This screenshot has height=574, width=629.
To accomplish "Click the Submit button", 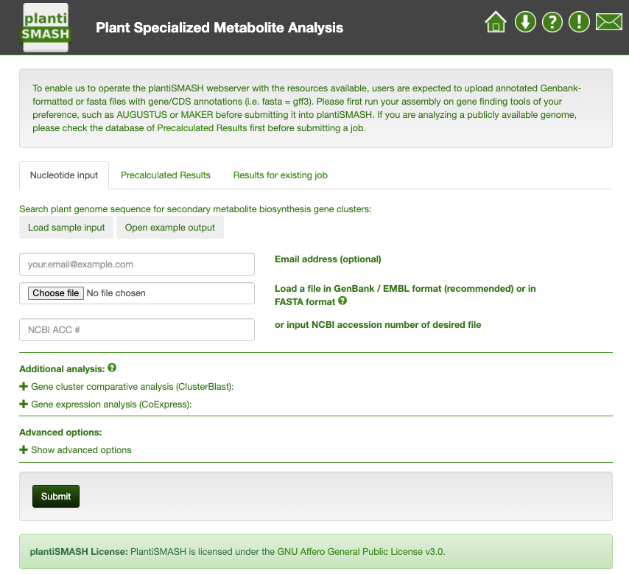I will (56, 497).
